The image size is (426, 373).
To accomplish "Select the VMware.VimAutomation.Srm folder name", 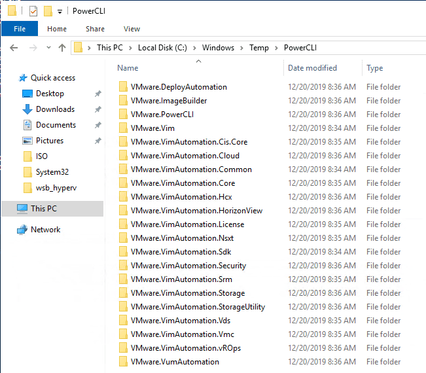I will point(181,279).
